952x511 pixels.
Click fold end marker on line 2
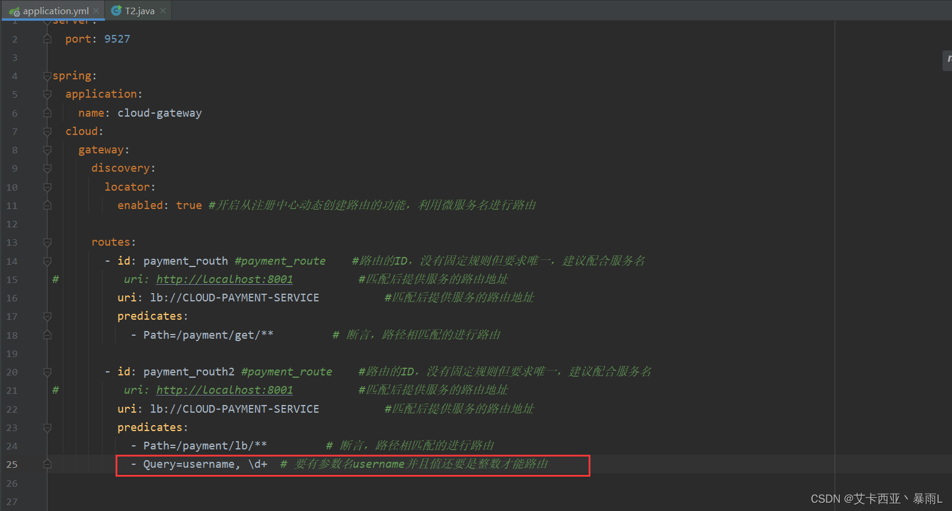click(x=47, y=39)
